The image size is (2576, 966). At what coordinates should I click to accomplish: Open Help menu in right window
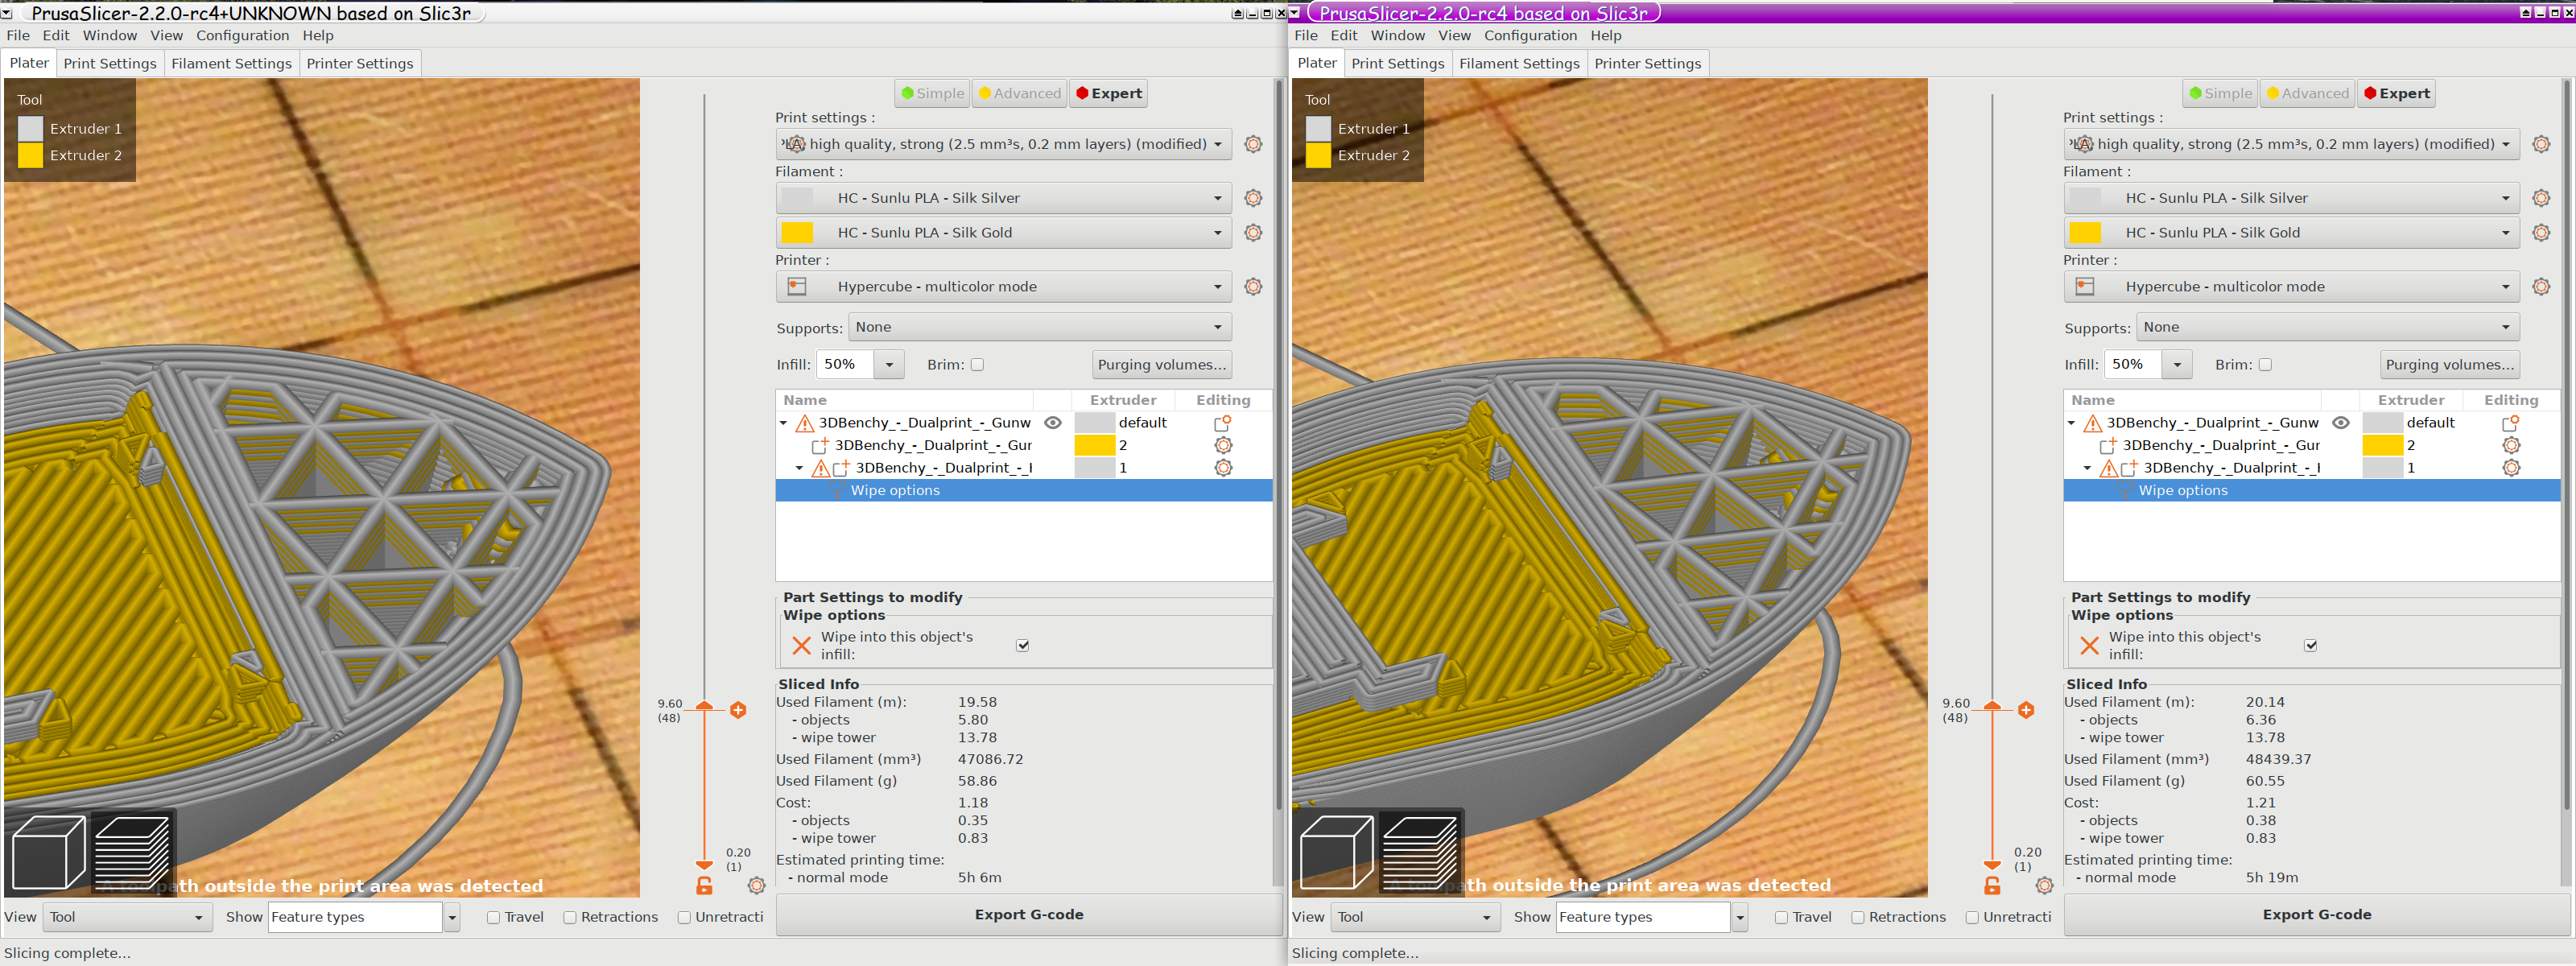coord(1606,35)
